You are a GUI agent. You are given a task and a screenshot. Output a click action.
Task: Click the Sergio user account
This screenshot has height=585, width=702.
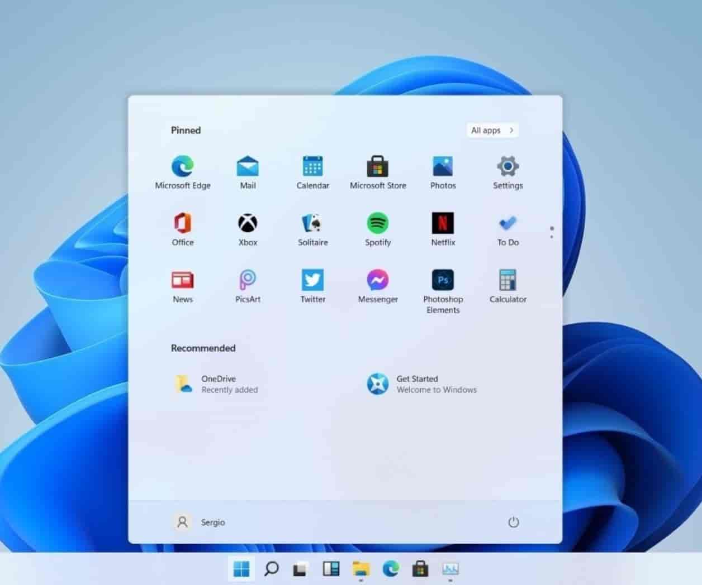tap(198, 522)
